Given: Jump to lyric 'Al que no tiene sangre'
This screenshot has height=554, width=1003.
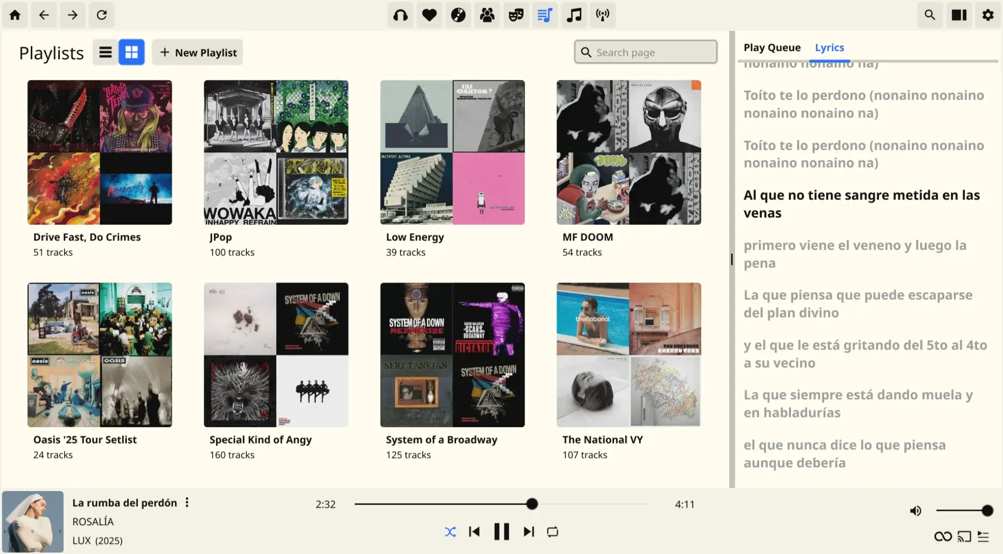Looking at the screenshot, I should point(862,204).
